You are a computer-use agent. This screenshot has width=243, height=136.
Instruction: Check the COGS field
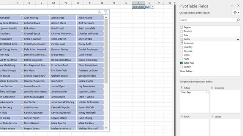(181, 55)
